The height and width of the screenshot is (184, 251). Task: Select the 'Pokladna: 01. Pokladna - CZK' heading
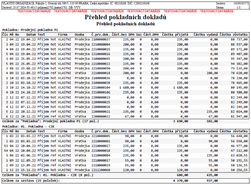click(x=28, y=127)
